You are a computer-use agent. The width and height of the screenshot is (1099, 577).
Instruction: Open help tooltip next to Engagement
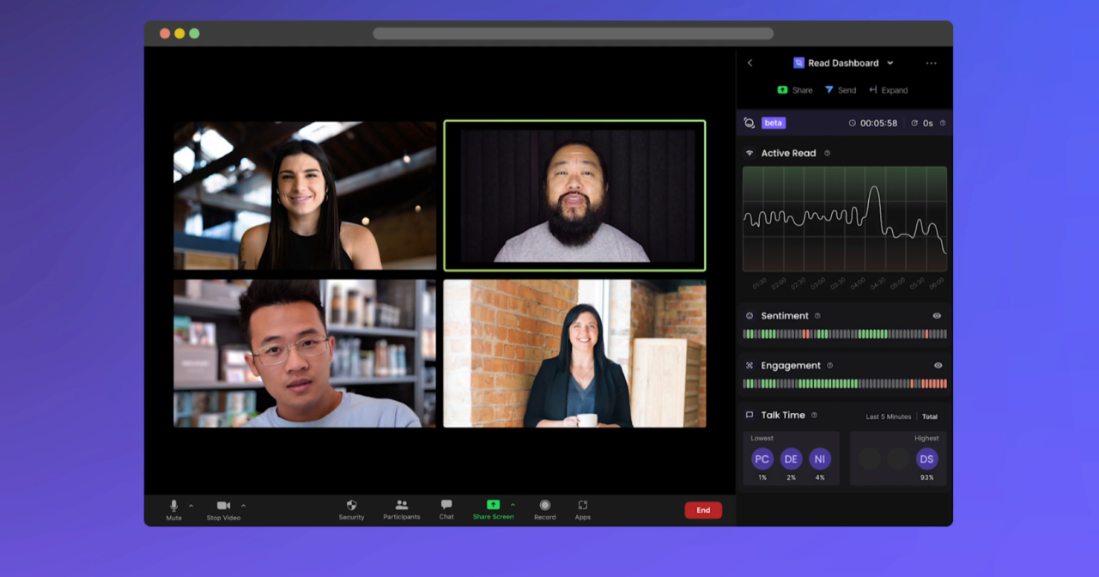[829, 366]
